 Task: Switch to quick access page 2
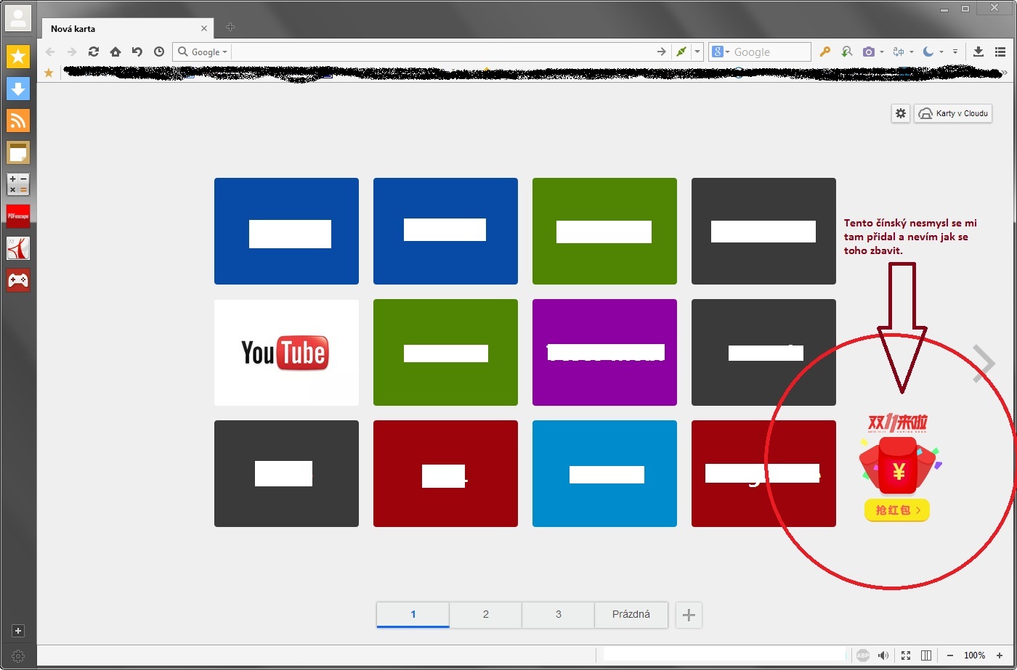pos(485,614)
